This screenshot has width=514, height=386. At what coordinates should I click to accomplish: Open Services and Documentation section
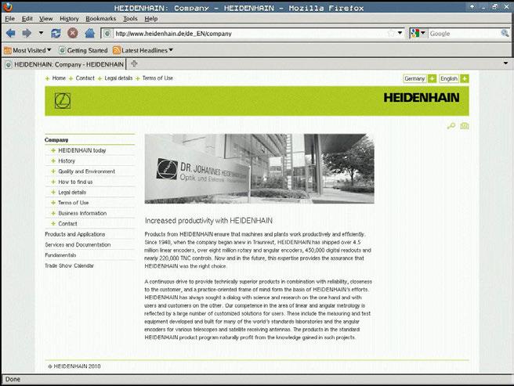pyautogui.click(x=78, y=245)
